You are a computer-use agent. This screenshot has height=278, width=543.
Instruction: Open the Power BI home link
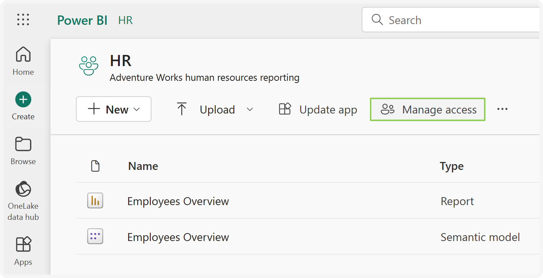click(82, 20)
